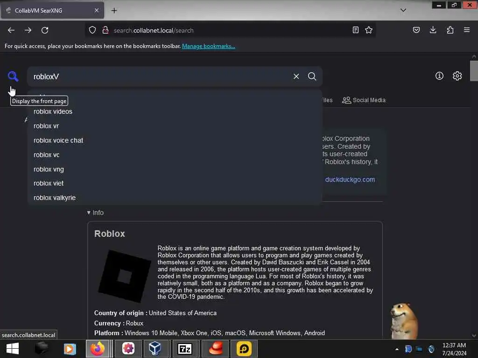
Task: Open the downloads panel
Action: tap(433, 30)
